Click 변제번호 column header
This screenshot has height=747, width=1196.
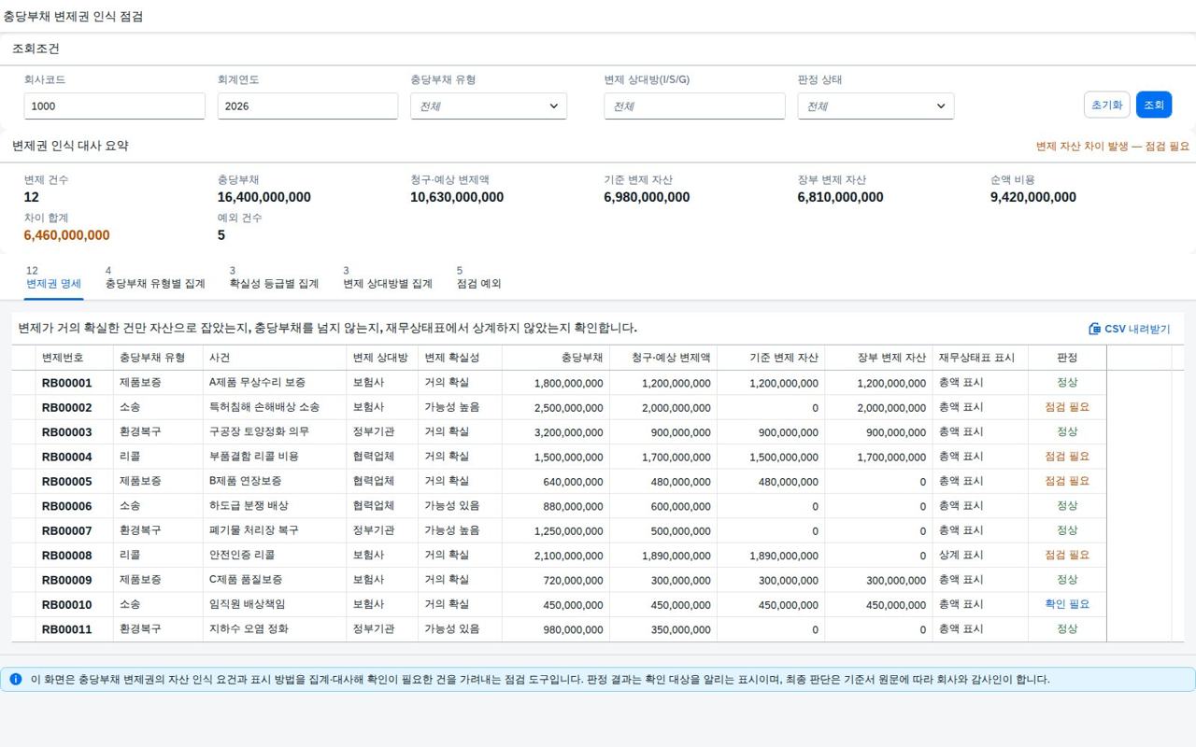[74, 358]
